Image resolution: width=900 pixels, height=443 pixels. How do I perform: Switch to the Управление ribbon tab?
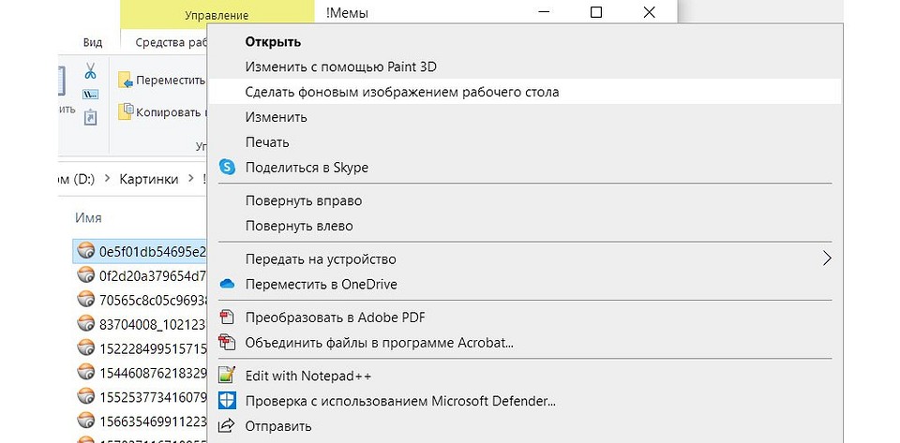pyautogui.click(x=217, y=16)
